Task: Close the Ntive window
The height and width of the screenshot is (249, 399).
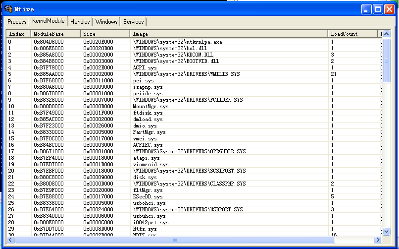Action: click(x=389, y=9)
